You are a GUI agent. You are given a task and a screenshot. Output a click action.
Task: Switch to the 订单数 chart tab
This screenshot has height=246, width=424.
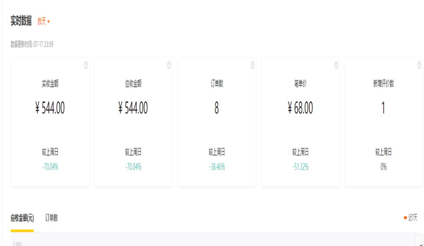(x=52, y=218)
